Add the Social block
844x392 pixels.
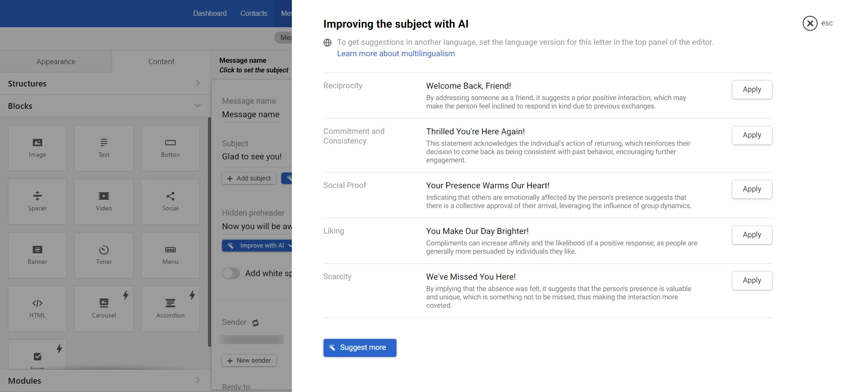pyautogui.click(x=171, y=201)
